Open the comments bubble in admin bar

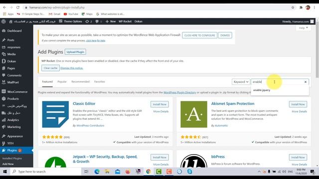coord(99,21)
